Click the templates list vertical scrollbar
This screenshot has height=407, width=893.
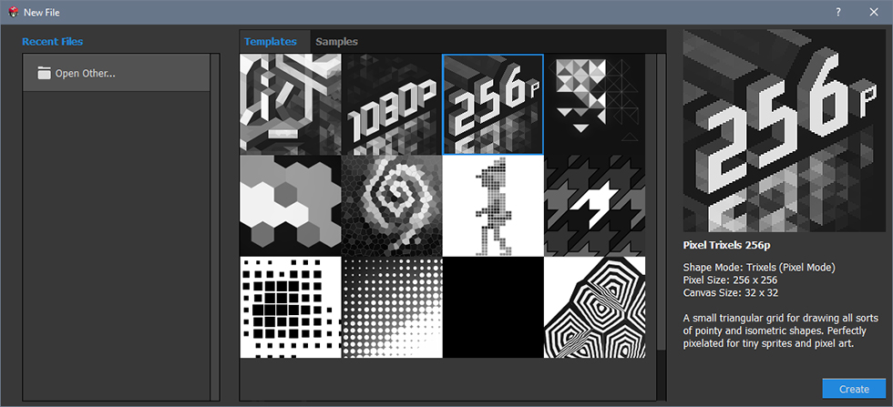point(661,202)
